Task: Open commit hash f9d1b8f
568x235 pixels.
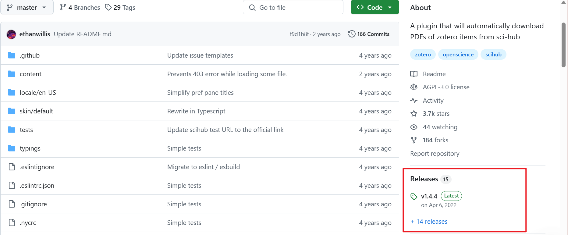Action: coord(299,34)
